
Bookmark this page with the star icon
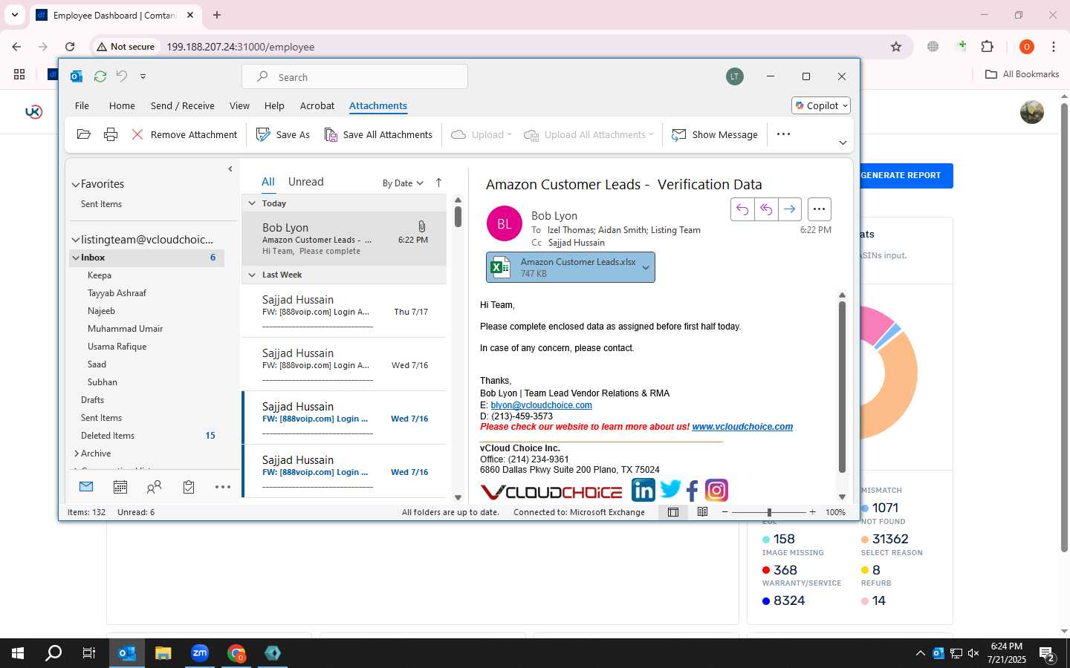pos(896,47)
